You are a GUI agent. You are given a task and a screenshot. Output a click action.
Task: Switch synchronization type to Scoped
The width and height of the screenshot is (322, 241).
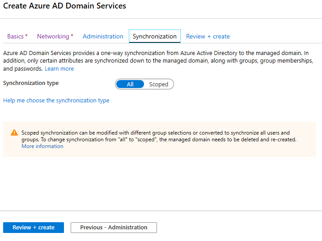158,84
